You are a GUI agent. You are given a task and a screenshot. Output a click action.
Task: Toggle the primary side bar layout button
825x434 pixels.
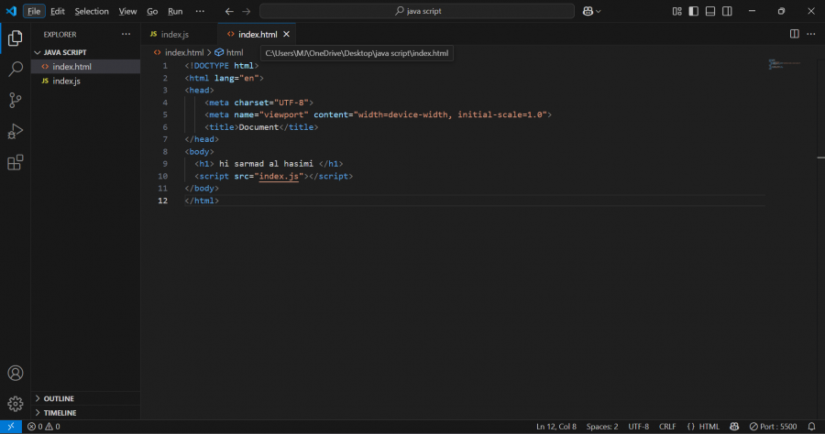click(x=694, y=11)
